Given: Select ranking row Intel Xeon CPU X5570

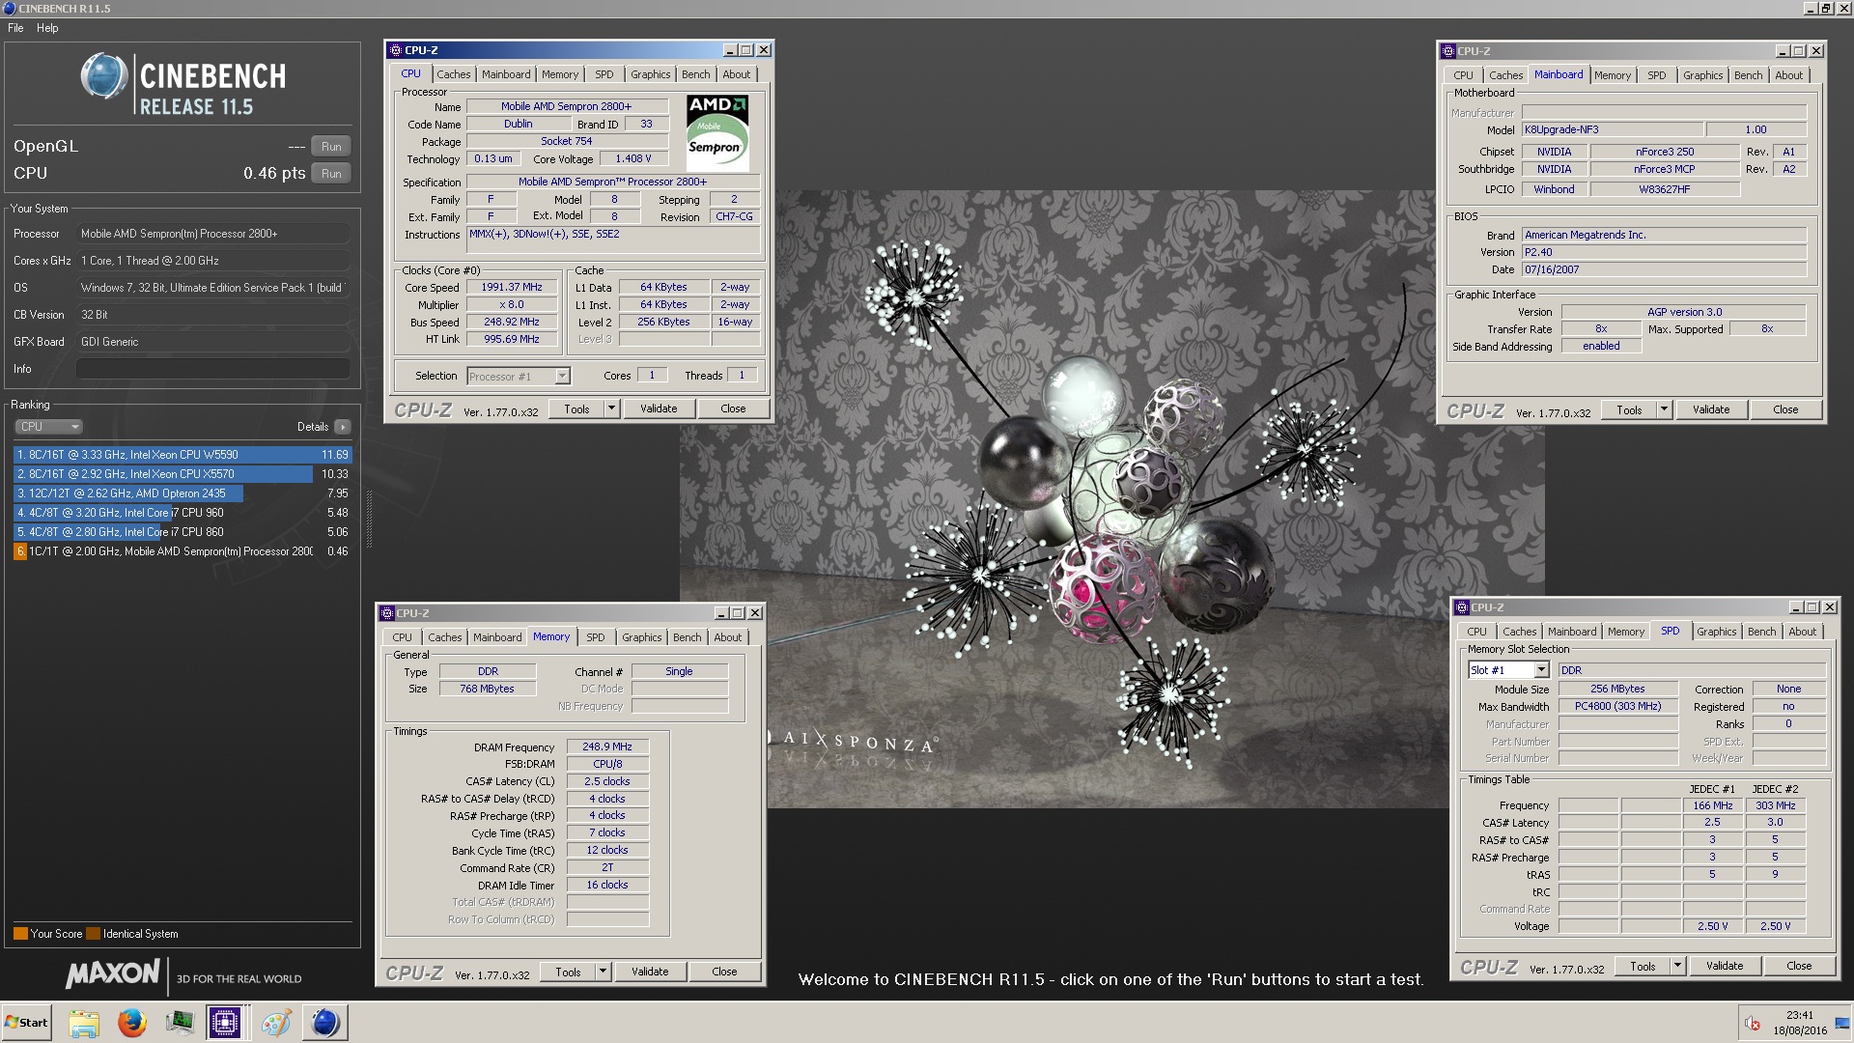Looking at the screenshot, I should coord(183,474).
